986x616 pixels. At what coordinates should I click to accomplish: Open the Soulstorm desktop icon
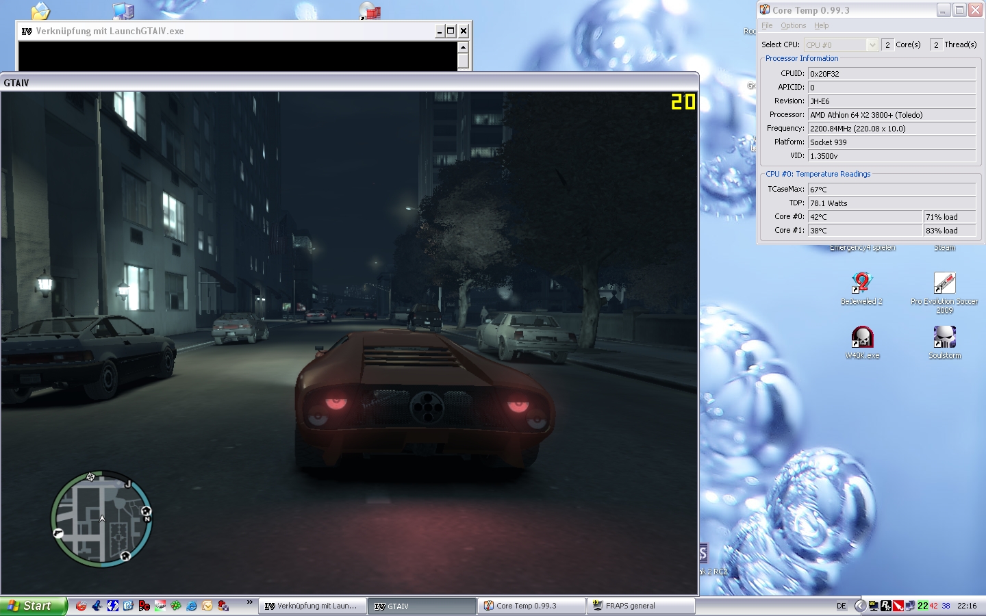point(945,342)
